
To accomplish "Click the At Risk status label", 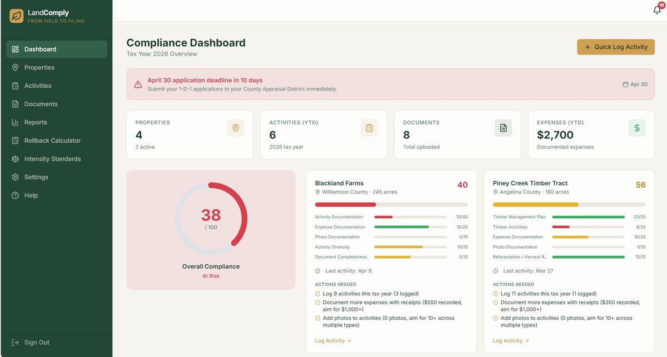I will [x=211, y=276].
